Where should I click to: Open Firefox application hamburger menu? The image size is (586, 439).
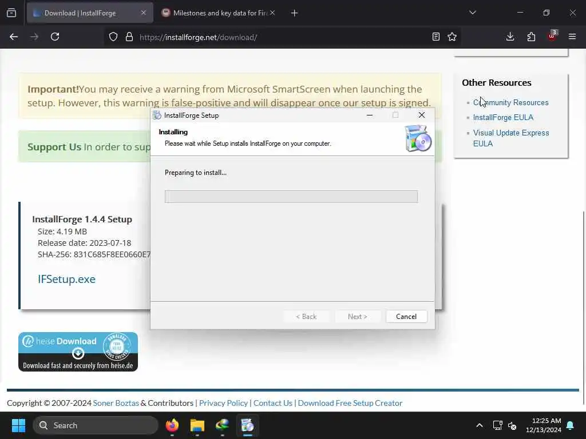572,37
